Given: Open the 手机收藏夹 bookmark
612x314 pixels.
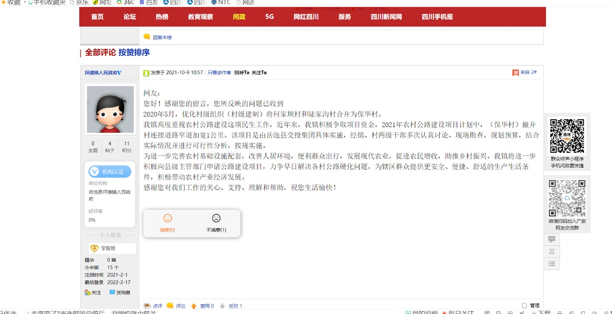Looking at the screenshot, I should pos(47,2).
